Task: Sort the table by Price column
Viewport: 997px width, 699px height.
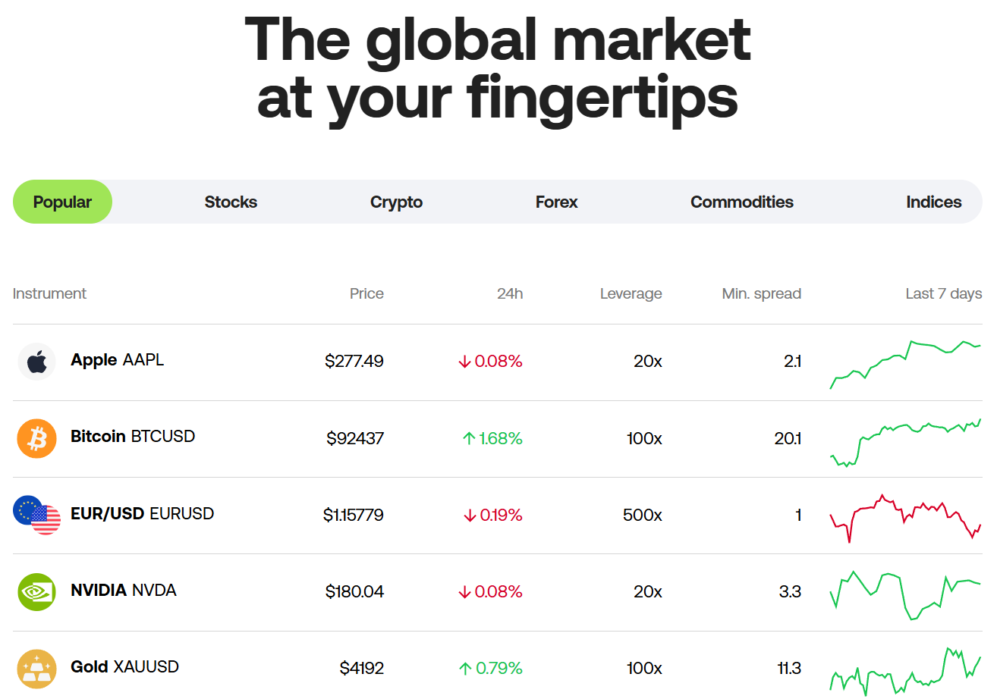Action: [367, 293]
